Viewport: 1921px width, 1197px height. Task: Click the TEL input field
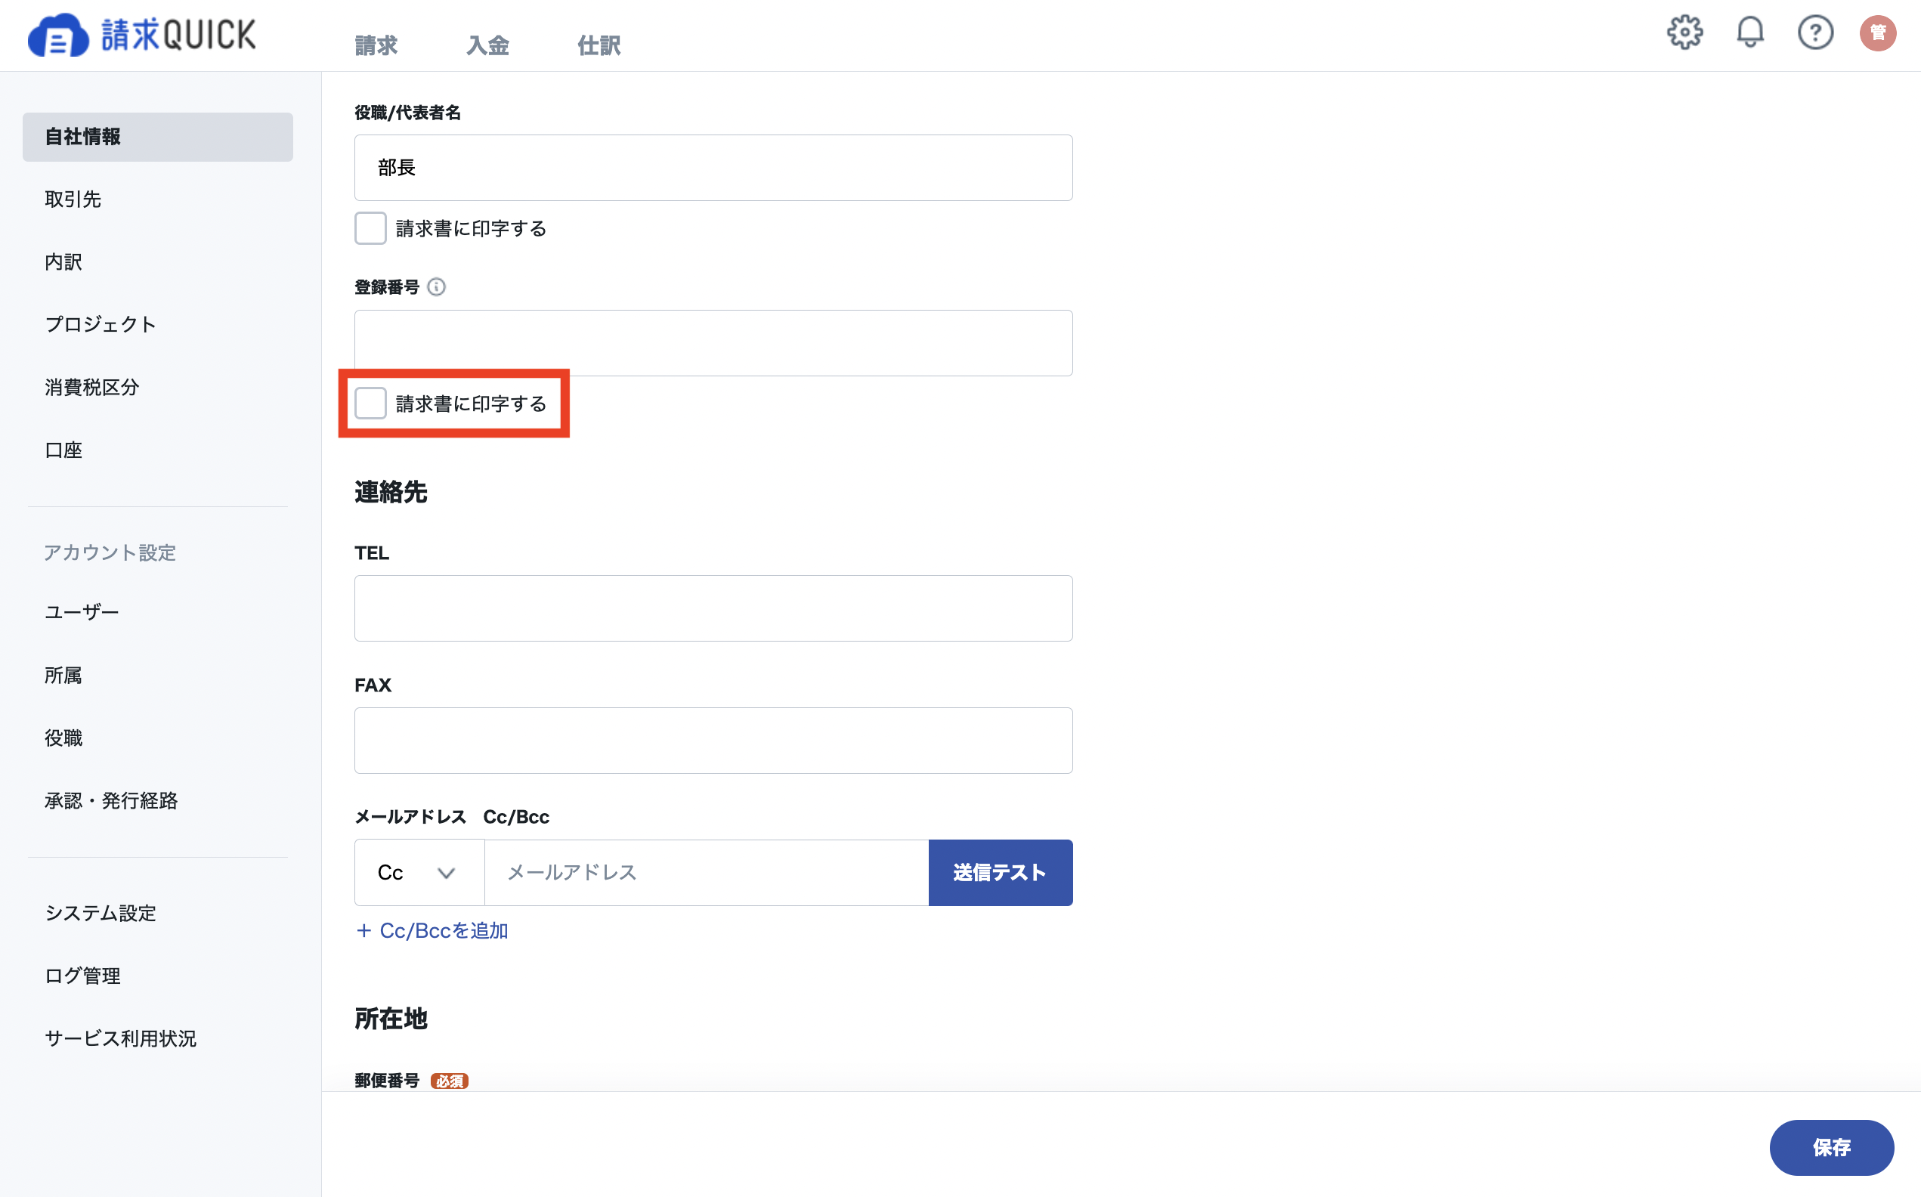[713, 608]
